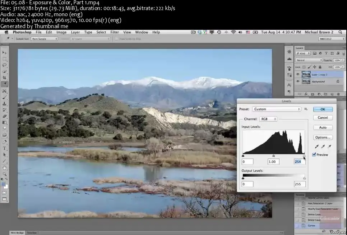This screenshot has height=235, width=347.
Task: Select the Hand tool
Action: 4,168
